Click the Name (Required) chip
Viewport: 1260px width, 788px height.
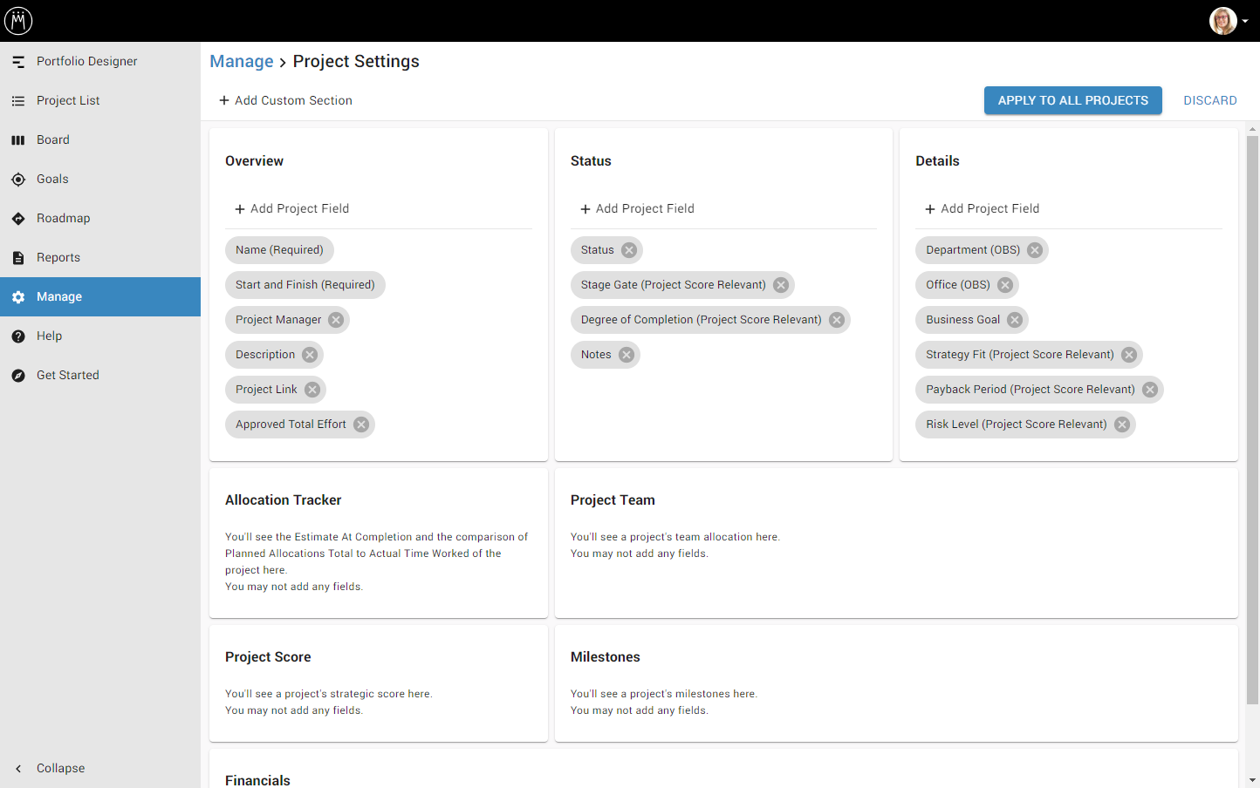click(x=279, y=250)
